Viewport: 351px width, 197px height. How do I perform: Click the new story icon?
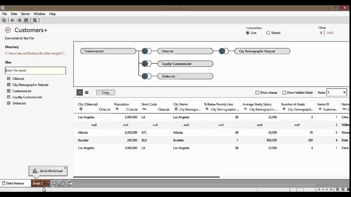point(70,183)
